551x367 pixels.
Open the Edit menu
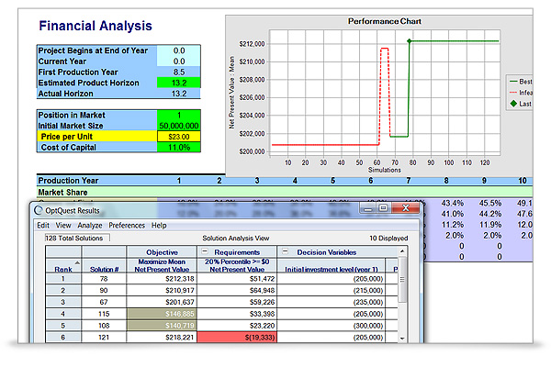(43, 225)
